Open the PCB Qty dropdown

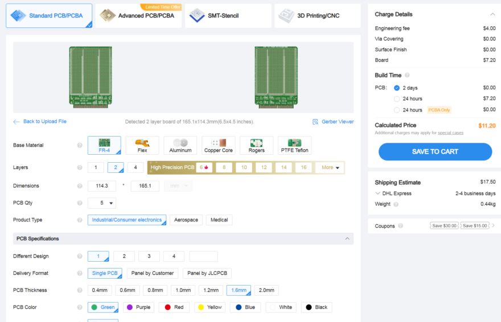click(102, 203)
